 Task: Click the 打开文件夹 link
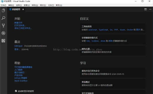(20, 25)
